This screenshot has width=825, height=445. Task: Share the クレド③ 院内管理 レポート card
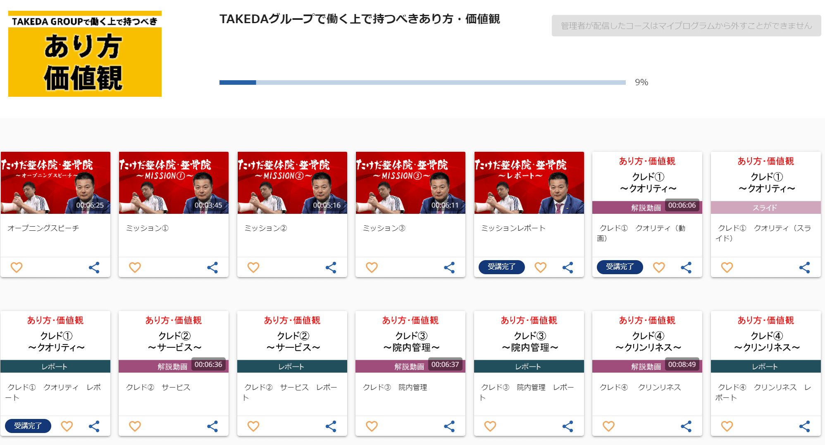point(568,426)
